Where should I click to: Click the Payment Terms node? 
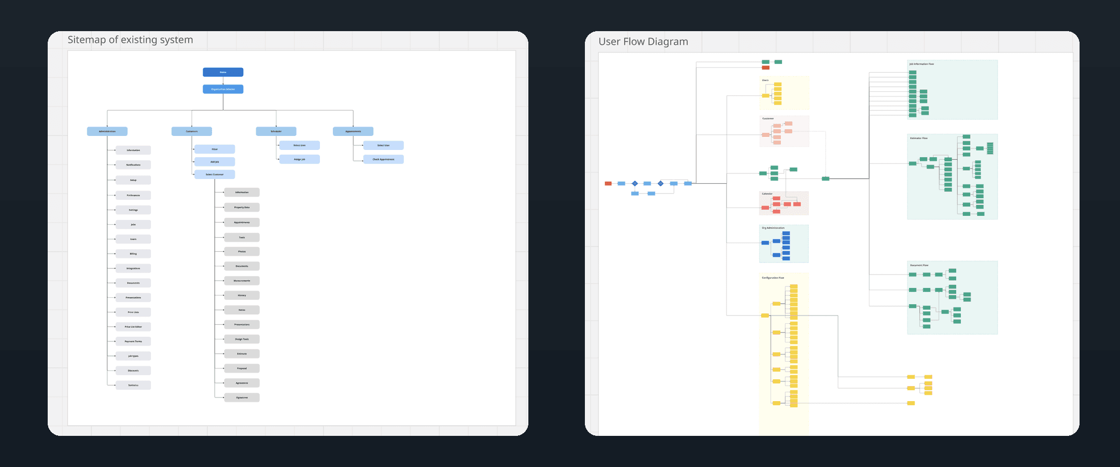coord(133,341)
